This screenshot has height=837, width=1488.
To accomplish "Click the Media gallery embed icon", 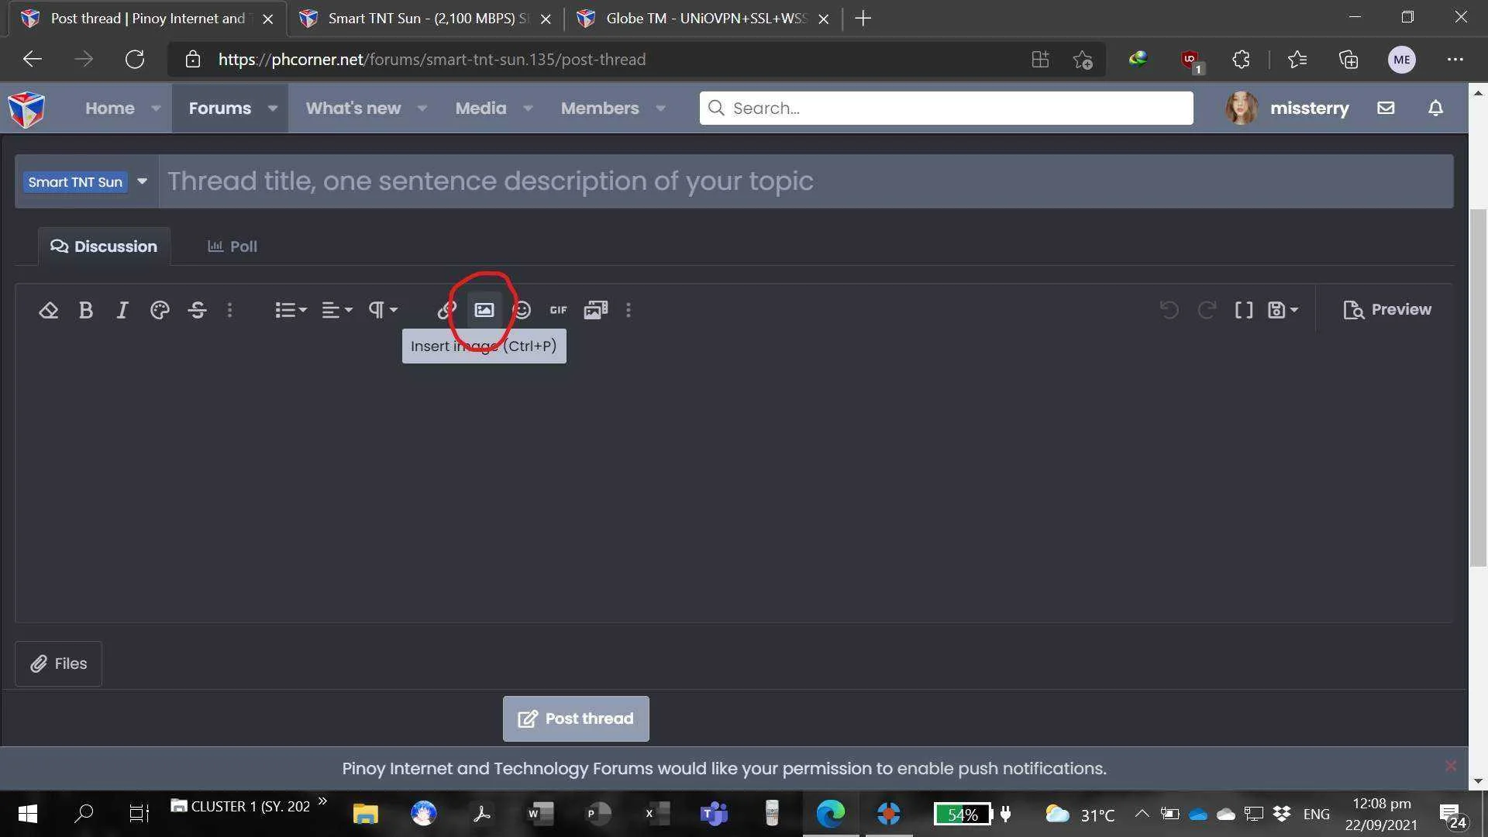I will (596, 310).
